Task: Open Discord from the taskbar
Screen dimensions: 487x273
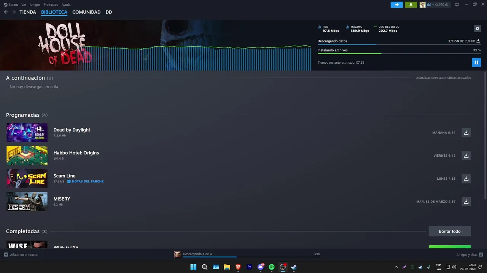Action: (x=261, y=267)
